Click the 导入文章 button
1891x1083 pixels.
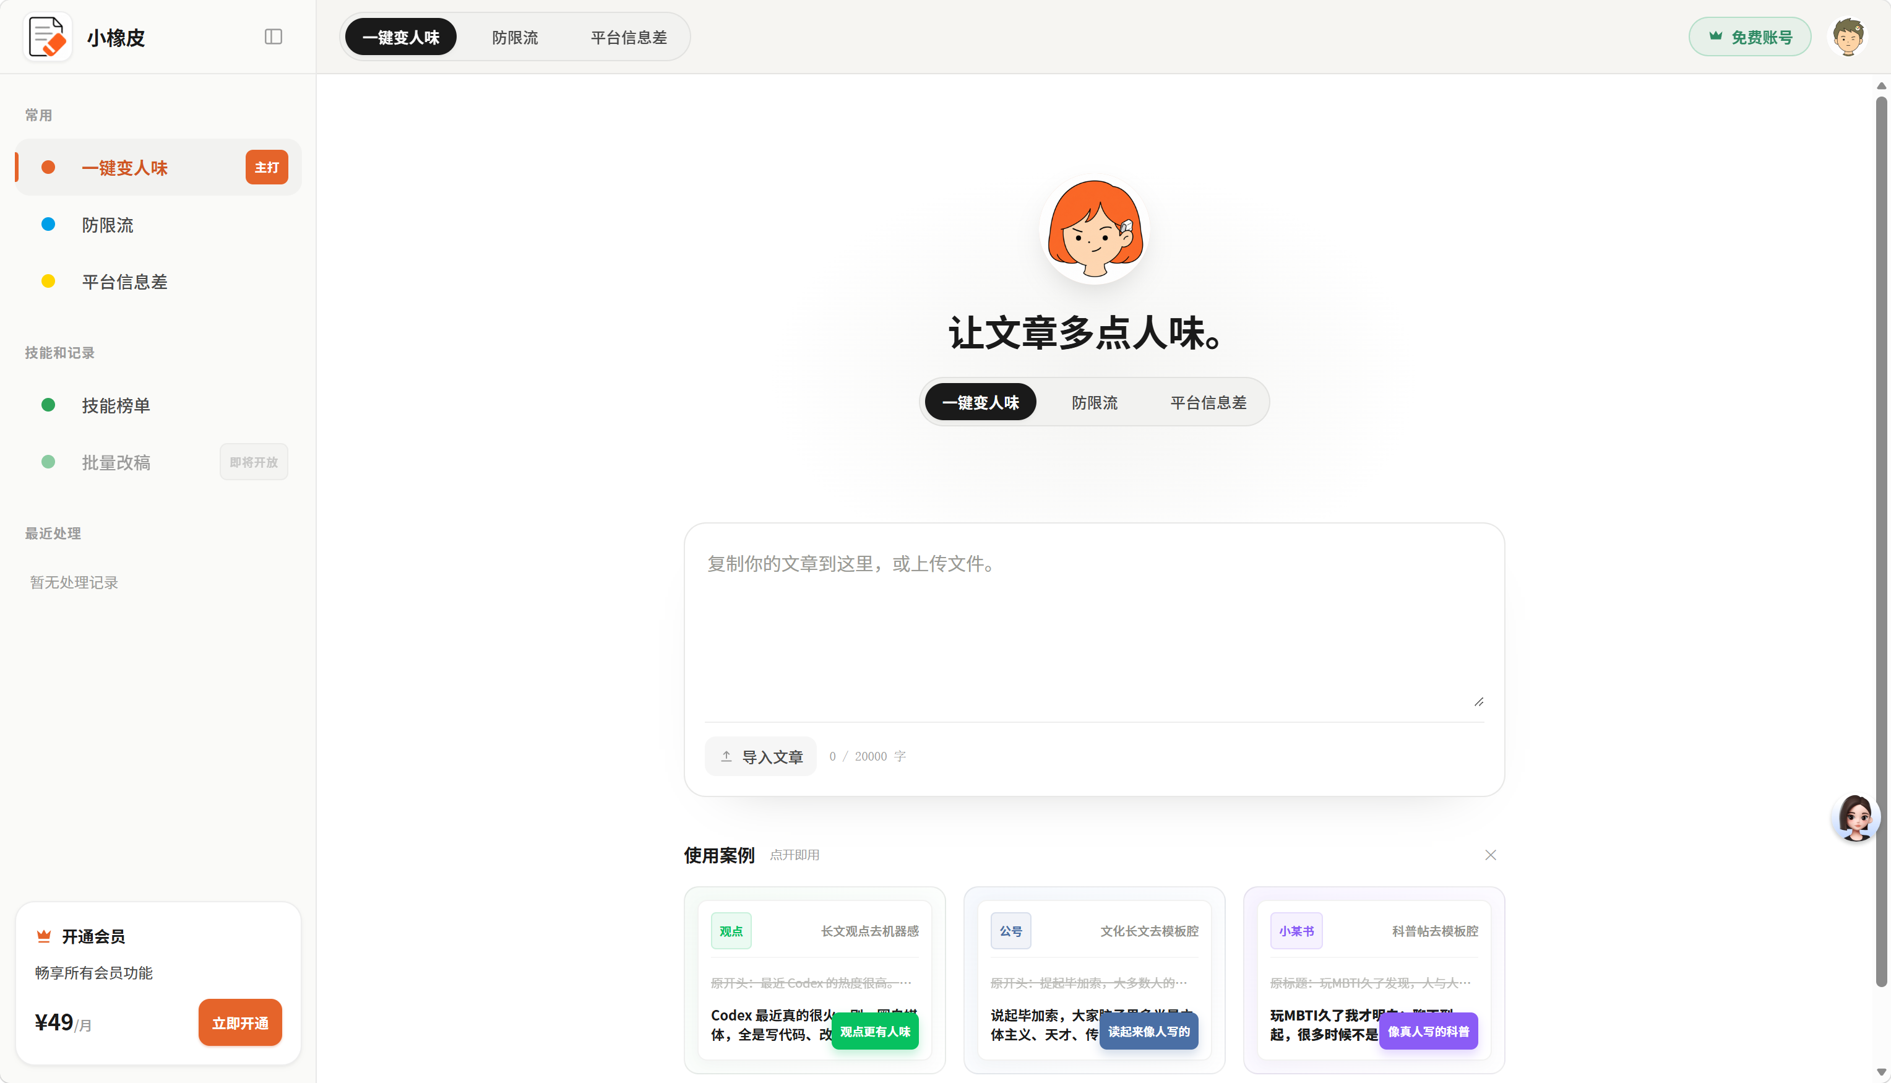[x=760, y=756]
